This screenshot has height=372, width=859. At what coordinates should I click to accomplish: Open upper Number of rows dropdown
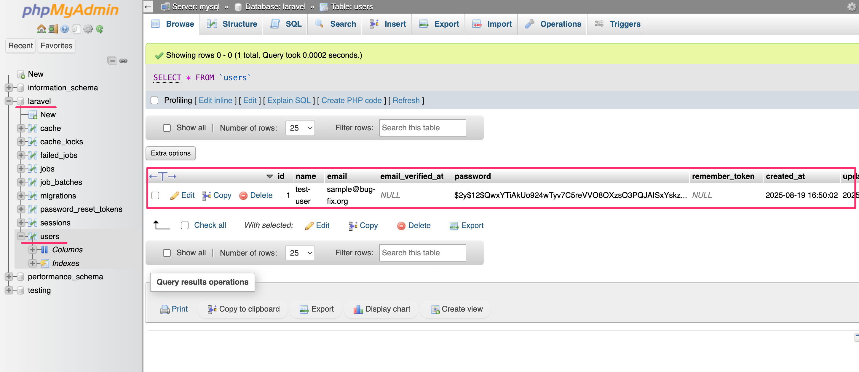pos(300,128)
